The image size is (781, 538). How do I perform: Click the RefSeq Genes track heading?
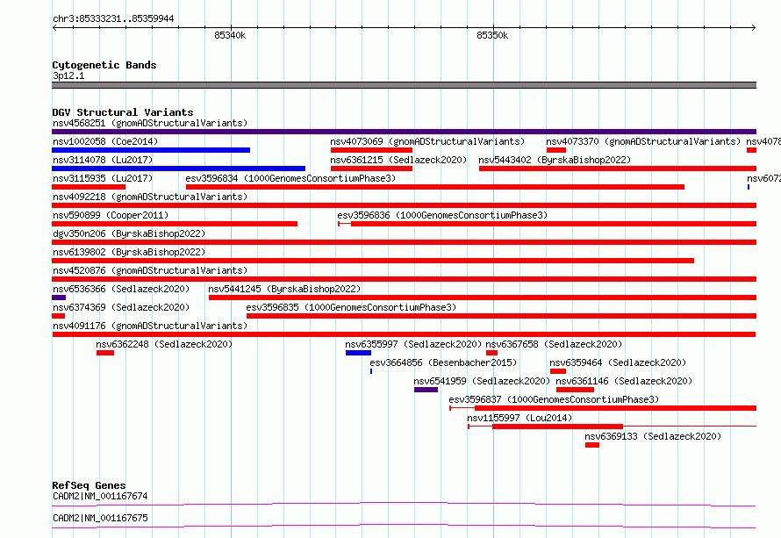pos(89,485)
